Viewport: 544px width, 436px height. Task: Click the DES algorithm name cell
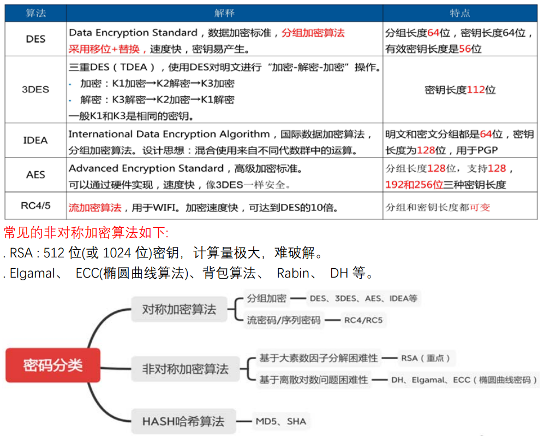pos(35,39)
